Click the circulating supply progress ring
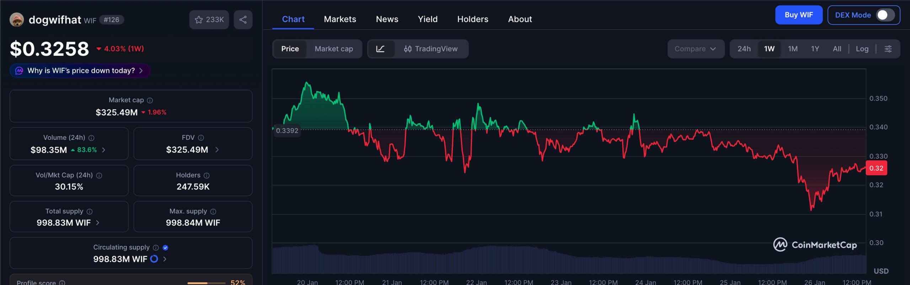The height and width of the screenshot is (285, 910). [x=154, y=259]
